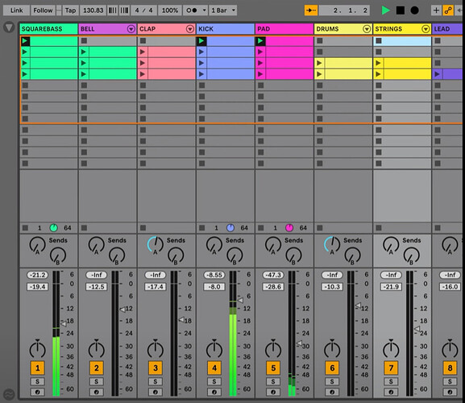This screenshot has width=465, height=403.
Task: Unfold the DRUMS group track arrow
Action: point(367,29)
